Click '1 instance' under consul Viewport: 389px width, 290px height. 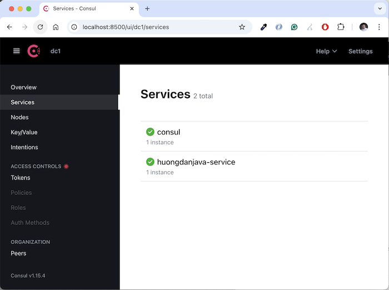160,142
